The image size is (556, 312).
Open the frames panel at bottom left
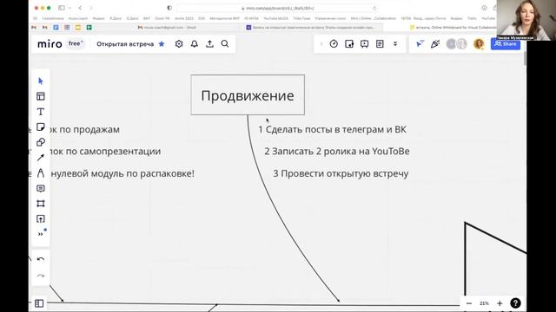(39, 303)
